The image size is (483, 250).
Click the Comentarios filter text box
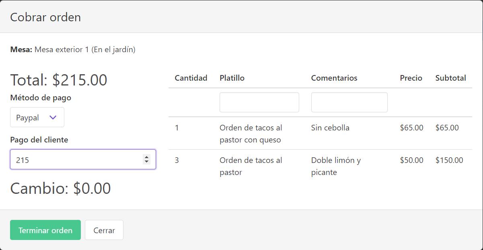[x=349, y=102]
